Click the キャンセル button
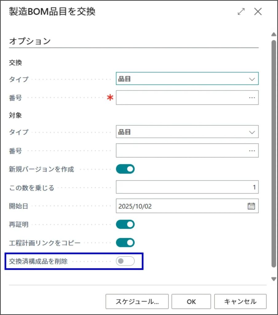Viewport: 278px width, 315px height. tap(240, 301)
